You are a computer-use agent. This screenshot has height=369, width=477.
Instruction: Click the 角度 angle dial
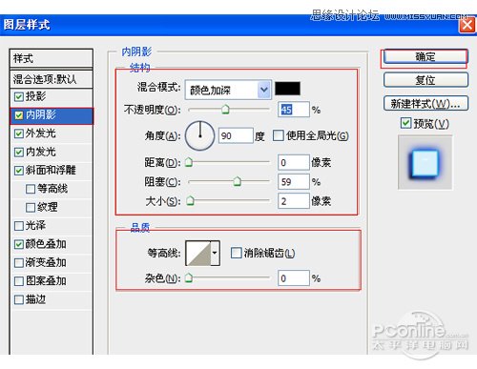[200, 135]
